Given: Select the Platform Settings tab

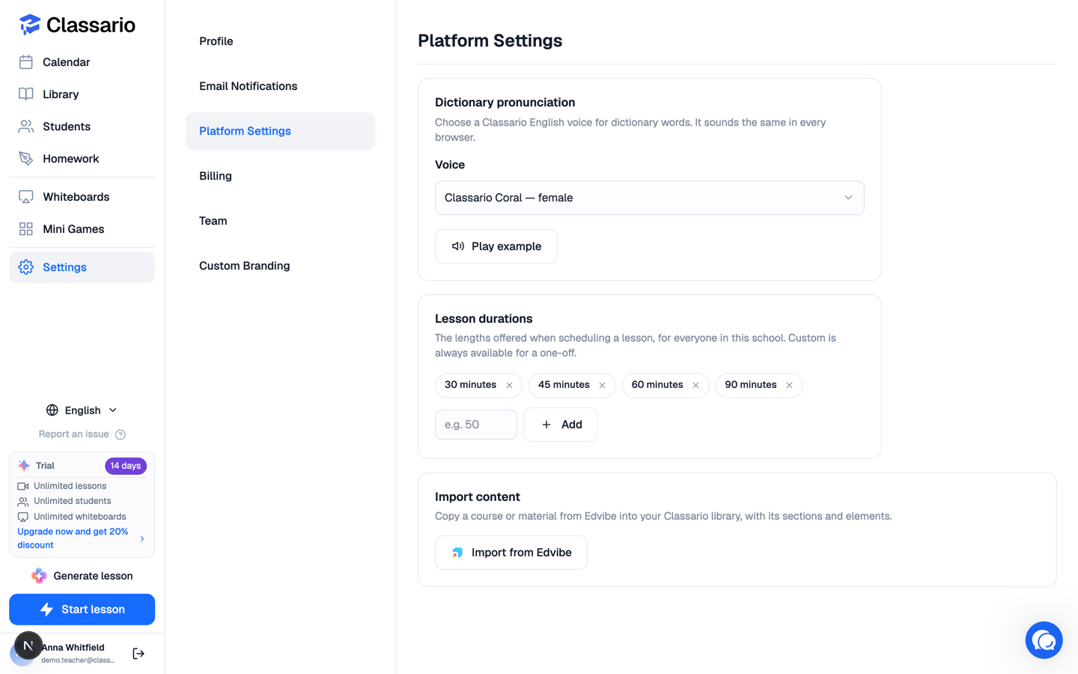Looking at the screenshot, I should (280, 131).
